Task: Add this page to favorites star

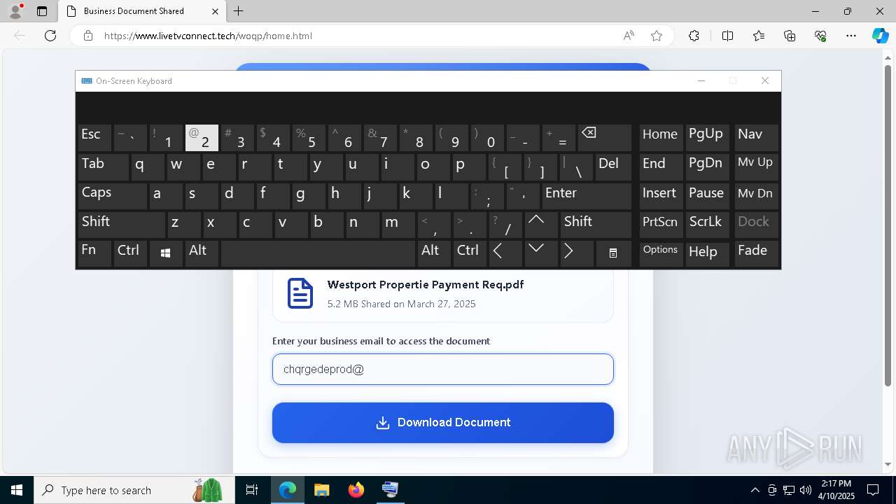Action: [657, 36]
